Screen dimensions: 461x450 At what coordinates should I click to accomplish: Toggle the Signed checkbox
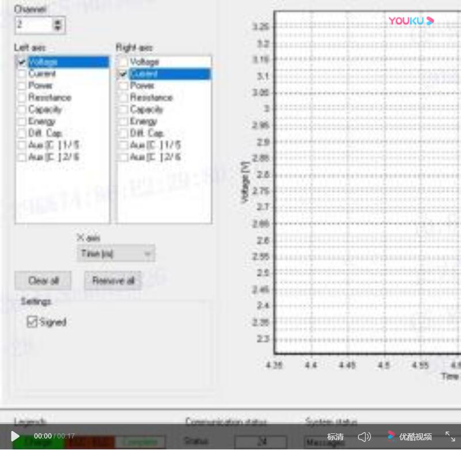click(x=32, y=322)
